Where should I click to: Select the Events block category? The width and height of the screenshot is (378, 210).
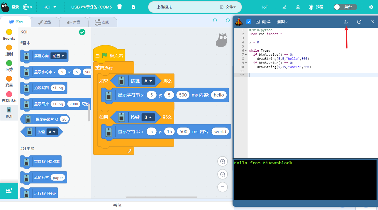coord(9,35)
